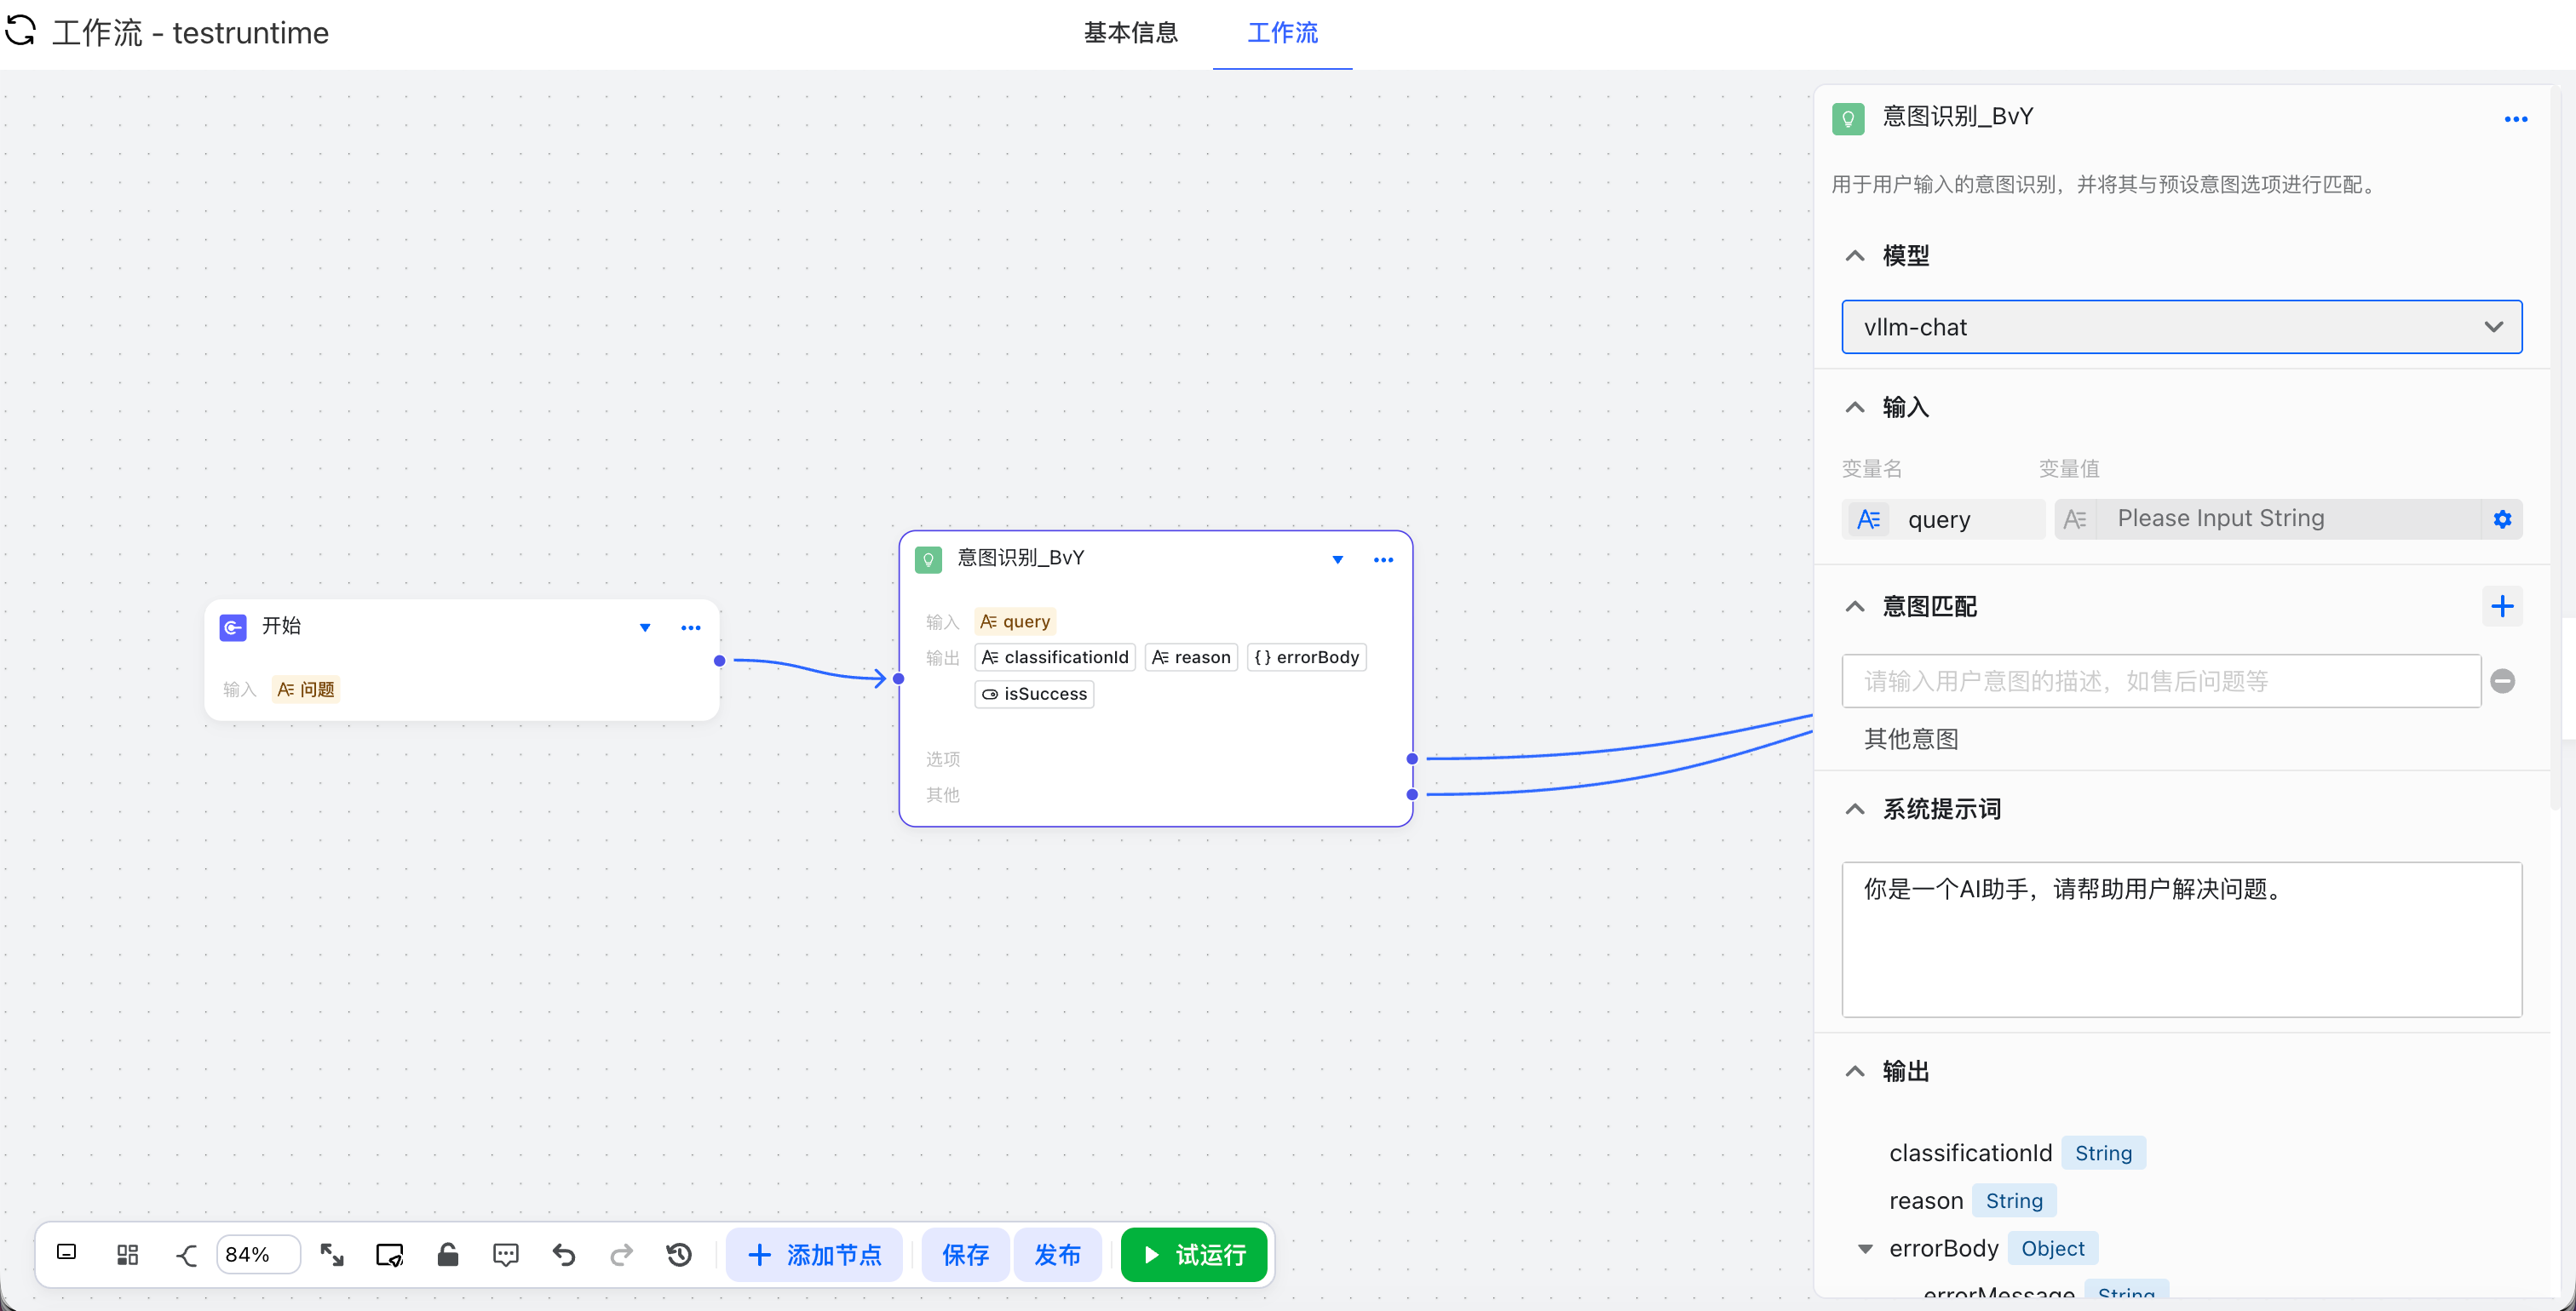Click the intent description input field
The width and height of the screenshot is (2576, 1311).
2160,682
